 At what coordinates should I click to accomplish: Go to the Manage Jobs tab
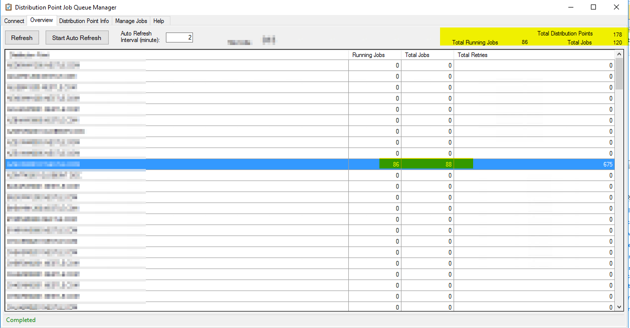pos(131,21)
